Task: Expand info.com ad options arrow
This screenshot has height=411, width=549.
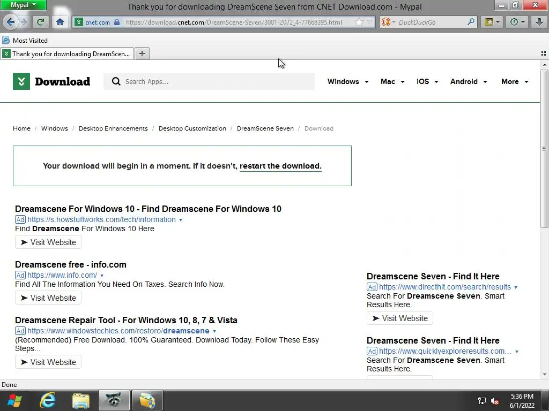Action: point(102,276)
